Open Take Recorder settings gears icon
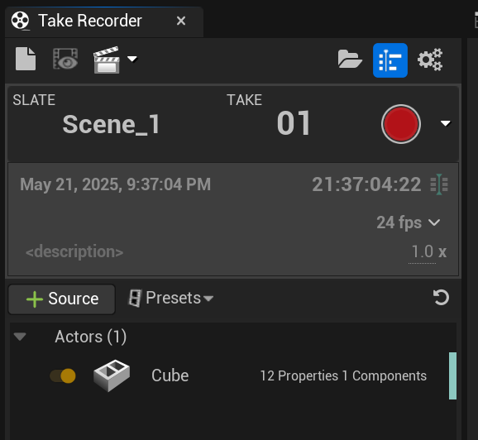The image size is (478, 440). click(430, 60)
